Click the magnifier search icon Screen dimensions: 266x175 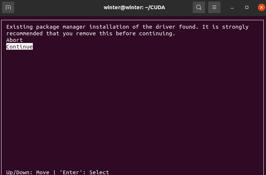click(198, 7)
